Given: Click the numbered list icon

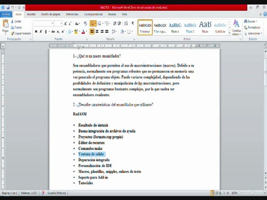Looking at the screenshot, I should tap(100, 23).
